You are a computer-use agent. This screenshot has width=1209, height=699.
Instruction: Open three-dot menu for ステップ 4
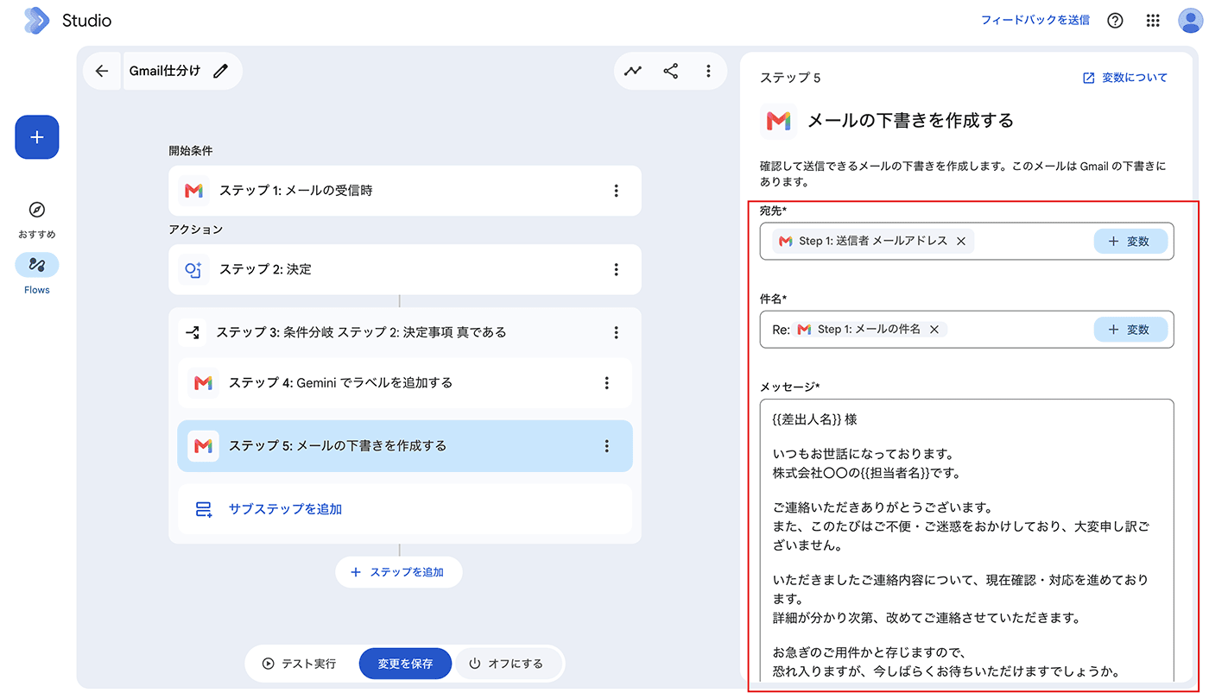coord(606,382)
